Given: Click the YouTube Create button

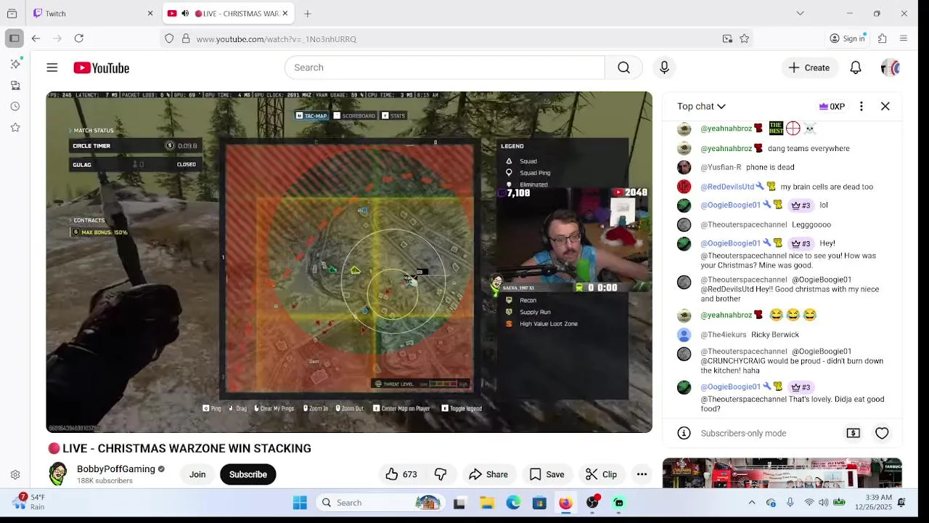Looking at the screenshot, I should pyautogui.click(x=809, y=68).
